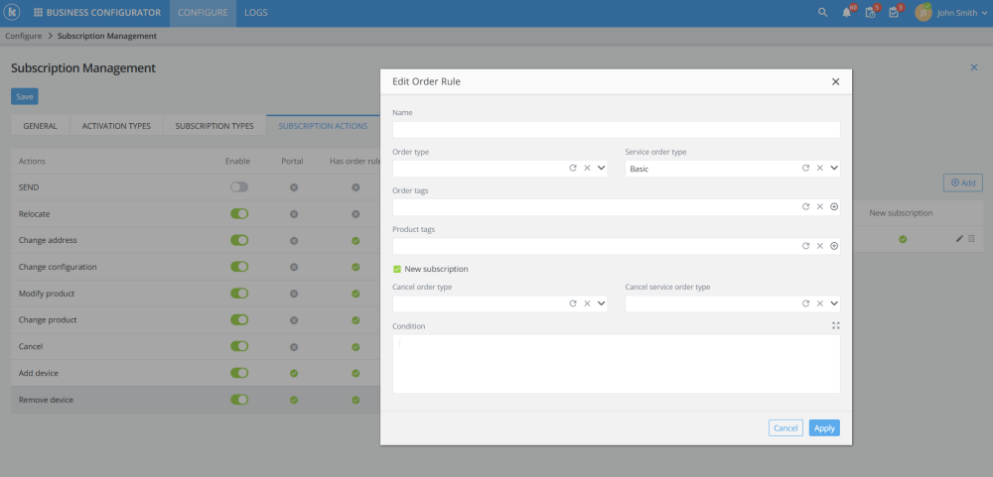Viewport: 993px width, 477px height.
Task: Refresh the Cancel service order type field
Action: pyautogui.click(x=805, y=303)
